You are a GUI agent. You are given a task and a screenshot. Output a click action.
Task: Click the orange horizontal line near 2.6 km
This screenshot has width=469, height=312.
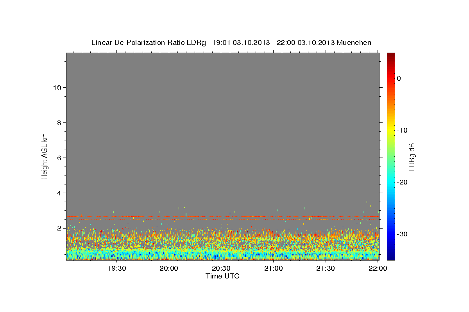(222, 216)
